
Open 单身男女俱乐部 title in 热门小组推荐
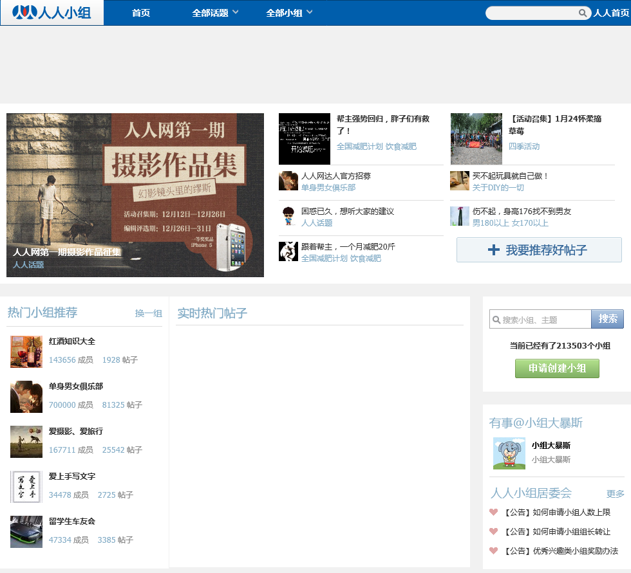[76, 386]
